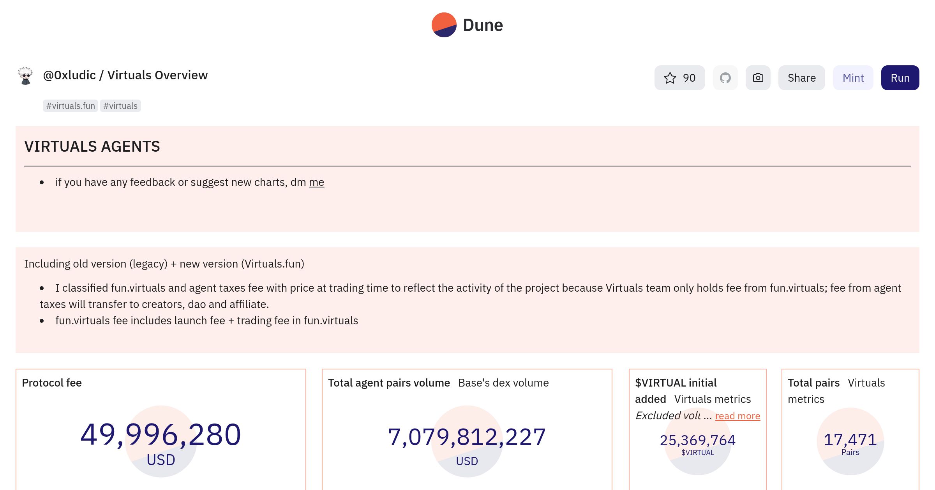Open the Protocol fee card title
Viewport: 935px width, 490px height.
pyautogui.click(x=52, y=383)
